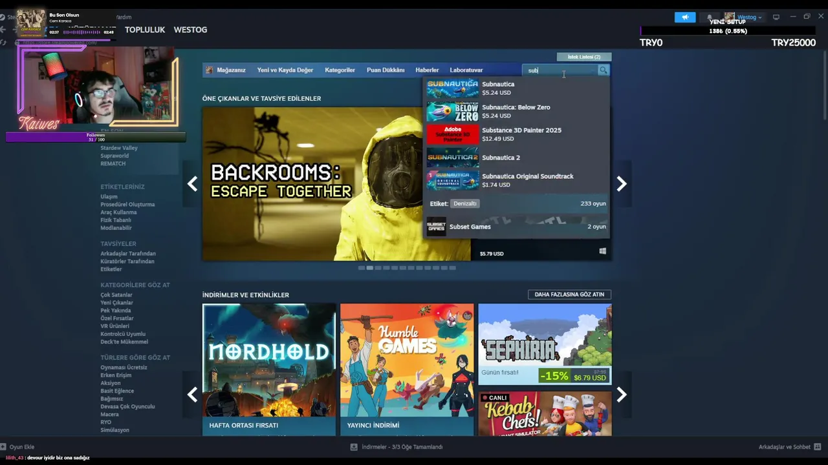
Task: Open the Özel Fırsatlar link
Action: pos(117,318)
